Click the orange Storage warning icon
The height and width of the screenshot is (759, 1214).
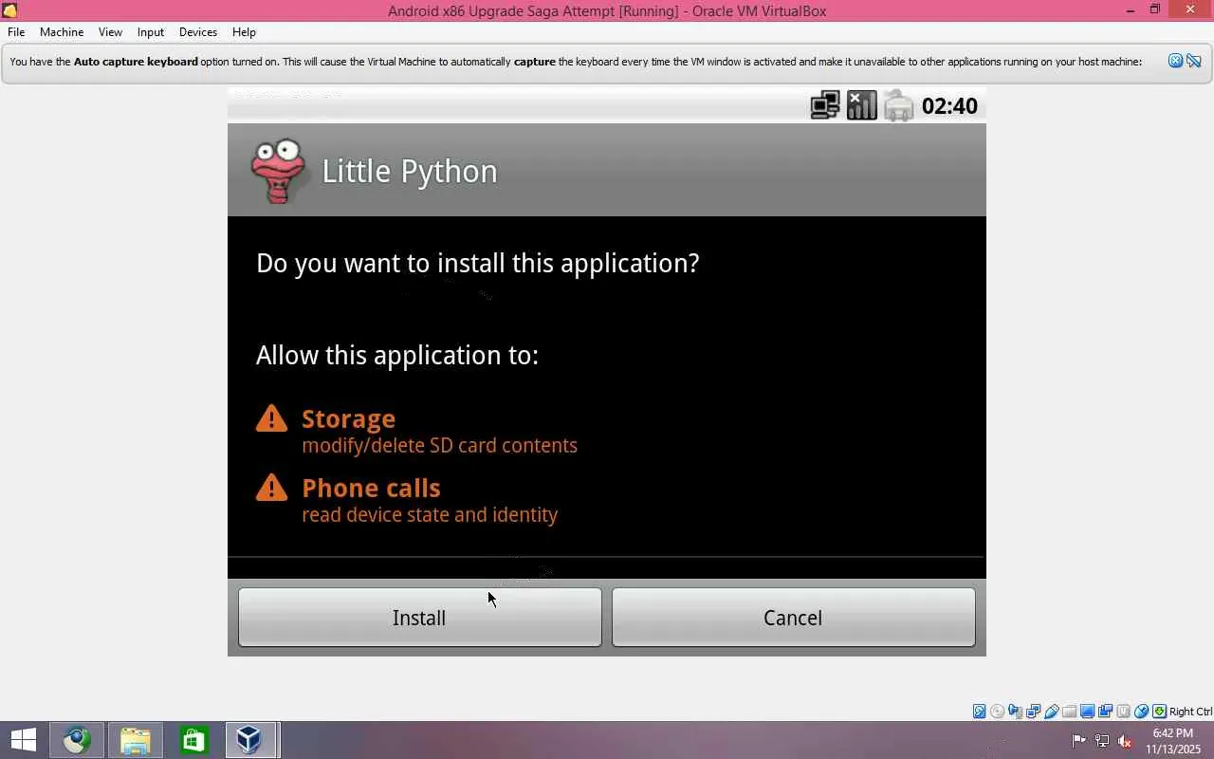click(271, 418)
